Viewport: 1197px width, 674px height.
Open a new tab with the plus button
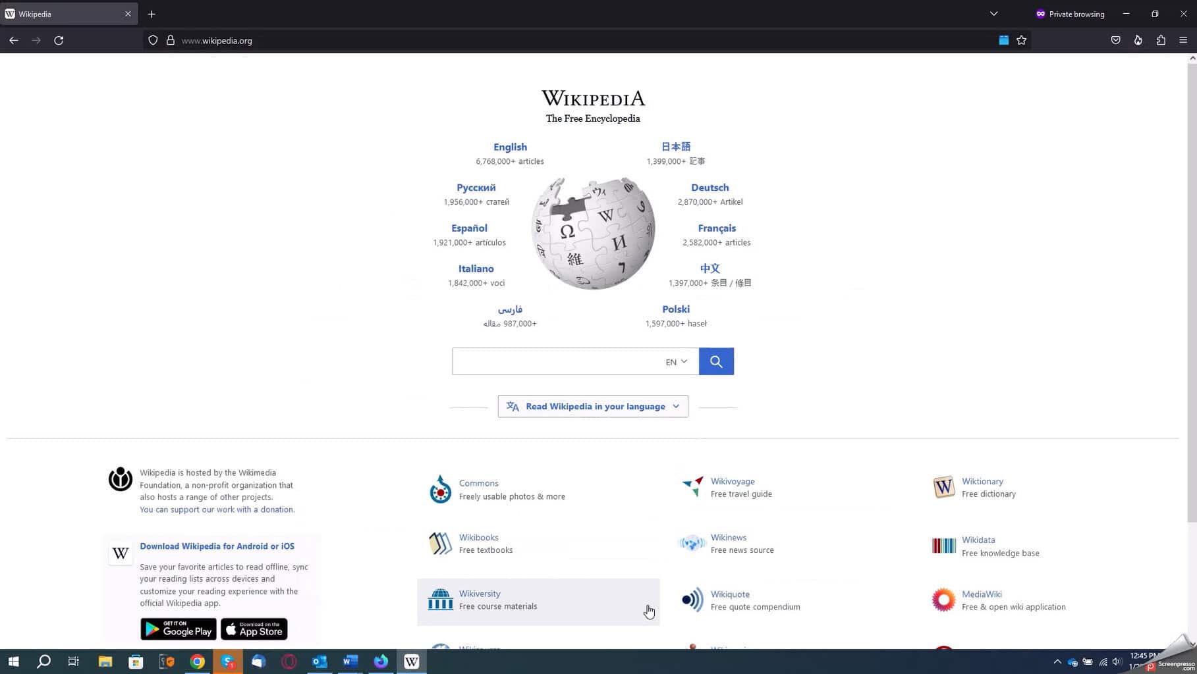point(152,14)
